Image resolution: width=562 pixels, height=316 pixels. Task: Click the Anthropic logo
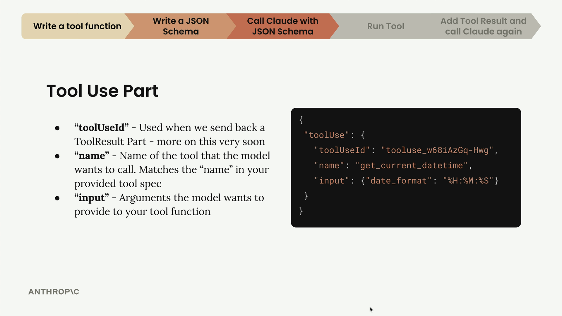tap(54, 292)
